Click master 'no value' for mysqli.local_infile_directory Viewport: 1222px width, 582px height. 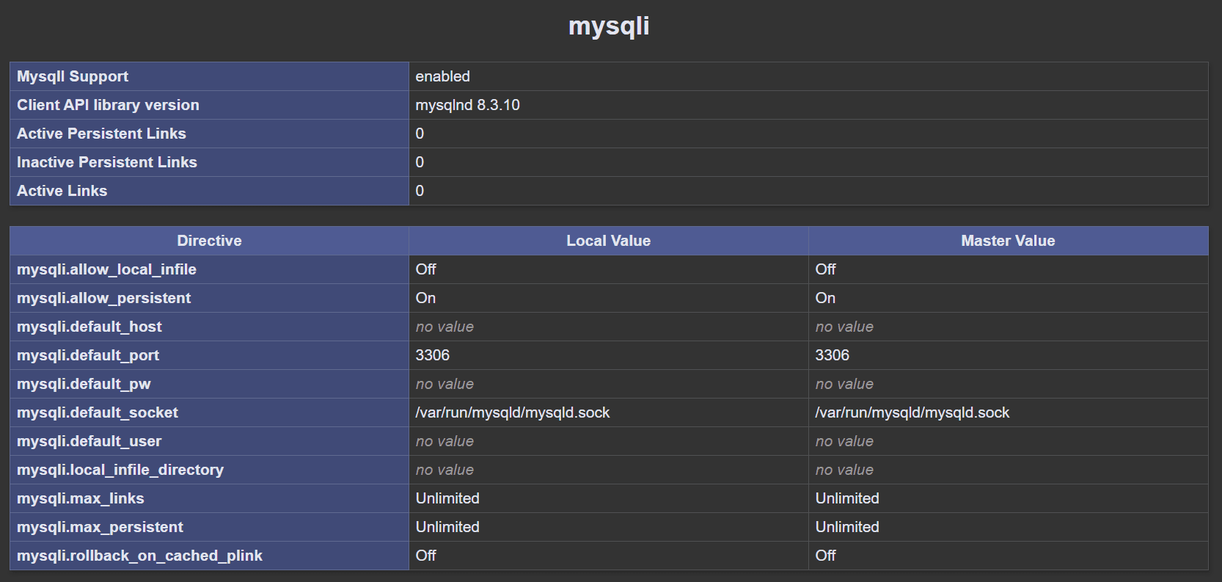click(844, 470)
